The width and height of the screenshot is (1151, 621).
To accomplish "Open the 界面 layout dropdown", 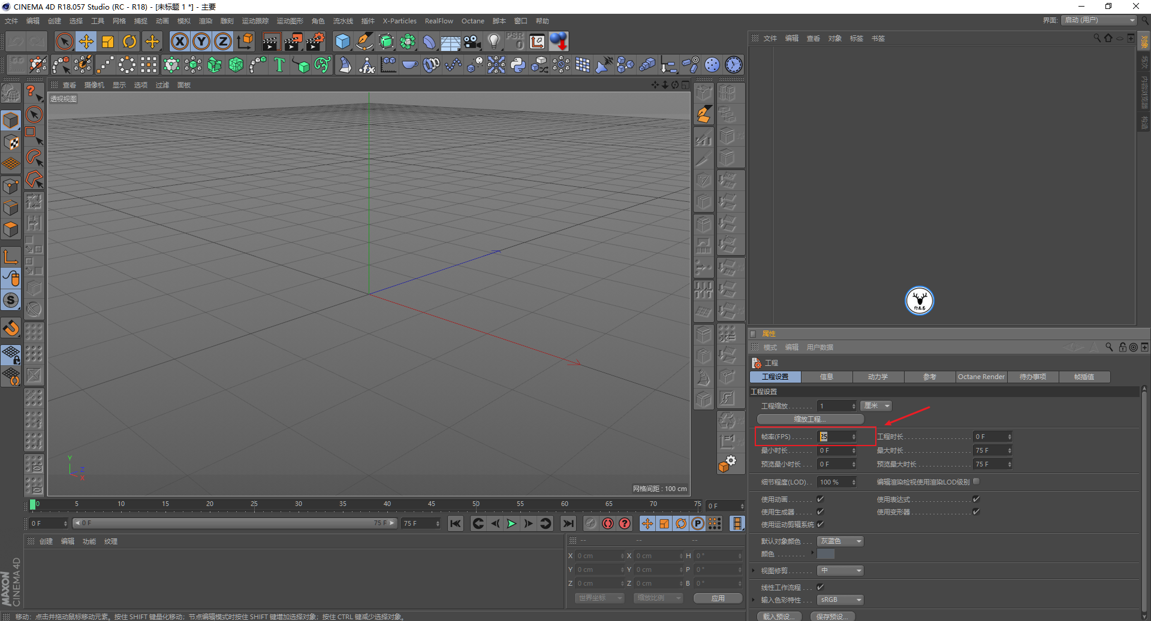I will coord(1099,20).
